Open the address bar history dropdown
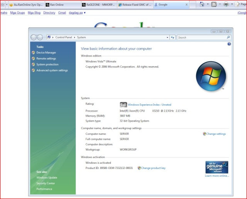Viewport: 247px width, 199px height. [167, 37]
